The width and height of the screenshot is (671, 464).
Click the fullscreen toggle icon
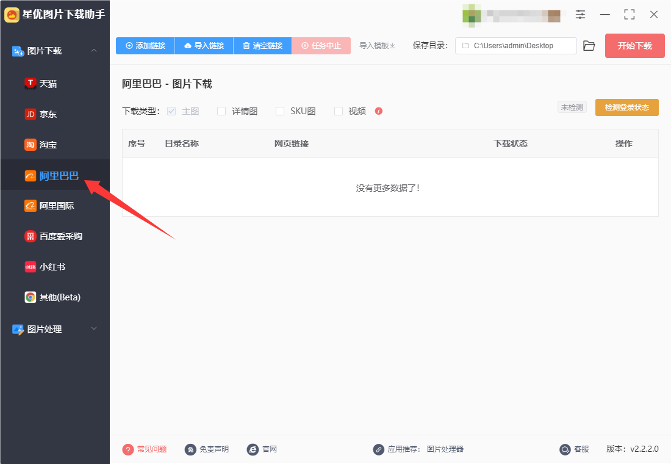[629, 15]
